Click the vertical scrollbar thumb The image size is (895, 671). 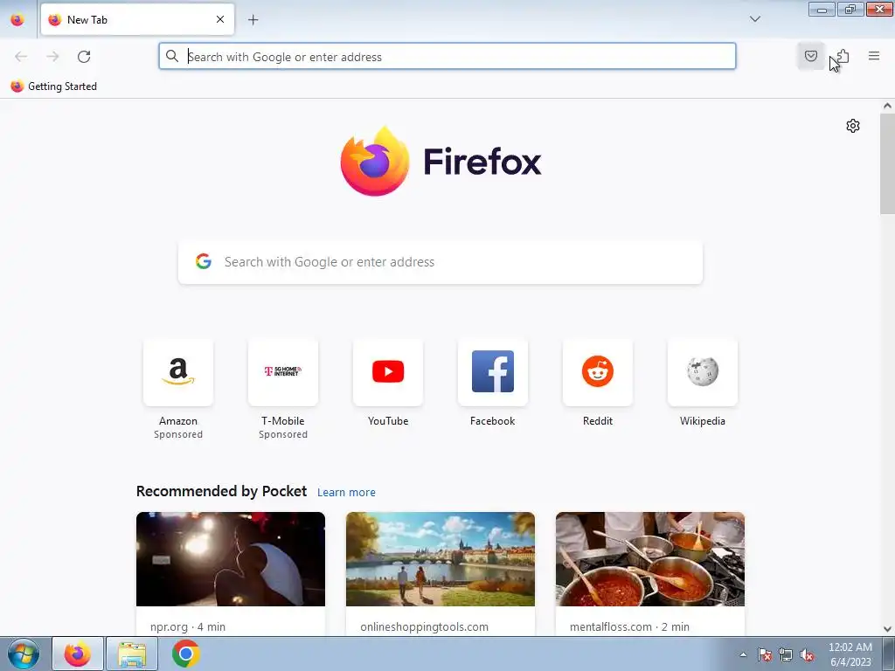click(887, 163)
